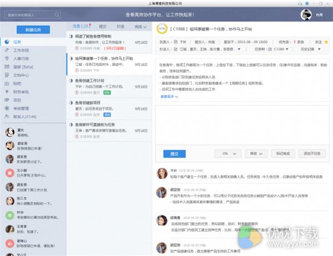Click the green tag under 鱼骨创建工作计划
Viewport: 333px width, 256px height.
point(107,93)
